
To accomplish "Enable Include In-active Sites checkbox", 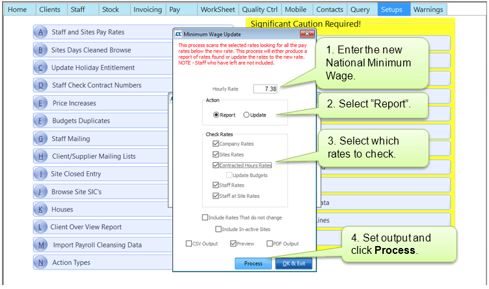I will (218, 229).
